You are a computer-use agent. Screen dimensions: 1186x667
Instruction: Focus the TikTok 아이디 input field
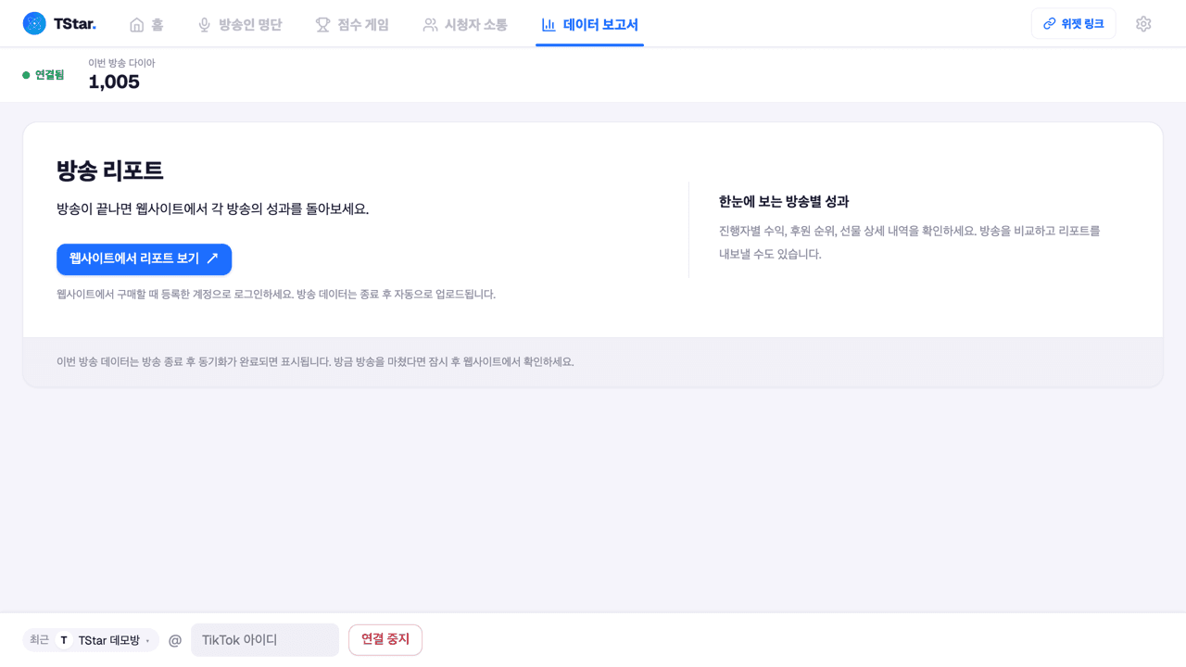click(265, 640)
